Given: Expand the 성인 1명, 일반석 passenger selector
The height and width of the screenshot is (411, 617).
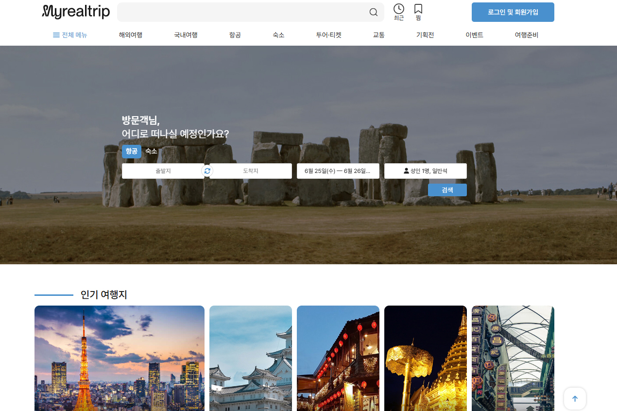Looking at the screenshot, I should (x=425, y=171).
